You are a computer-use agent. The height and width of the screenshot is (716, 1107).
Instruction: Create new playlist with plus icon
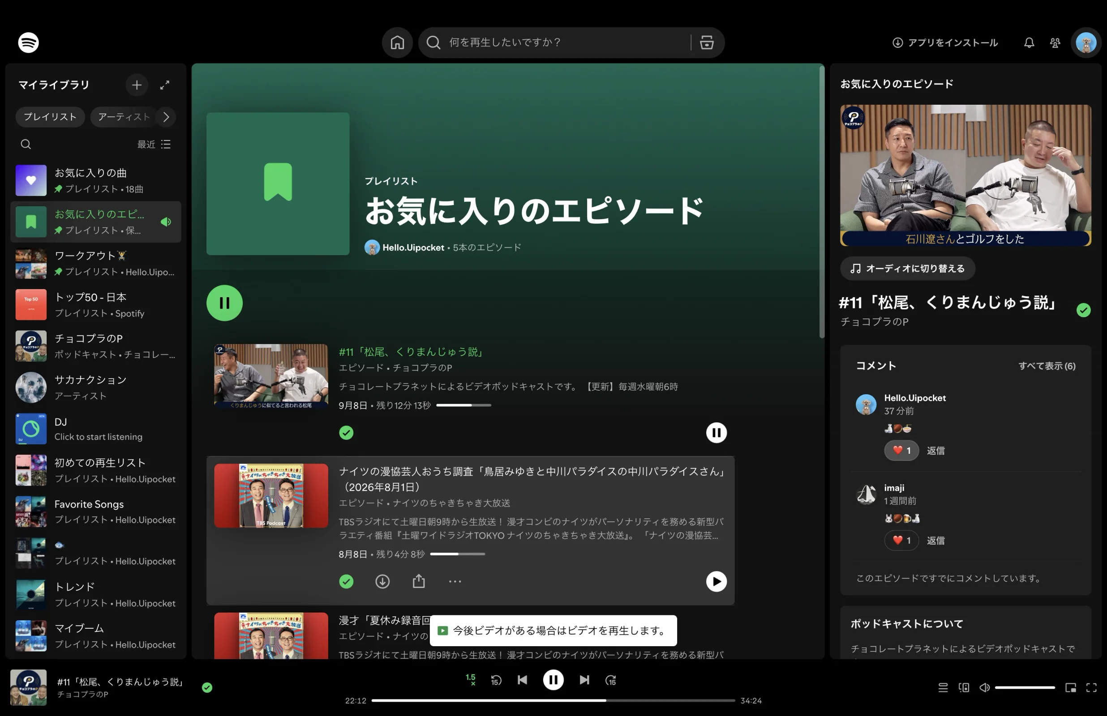137,85
